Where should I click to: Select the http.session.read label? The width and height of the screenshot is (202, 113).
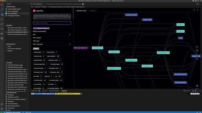coord(40,72)
